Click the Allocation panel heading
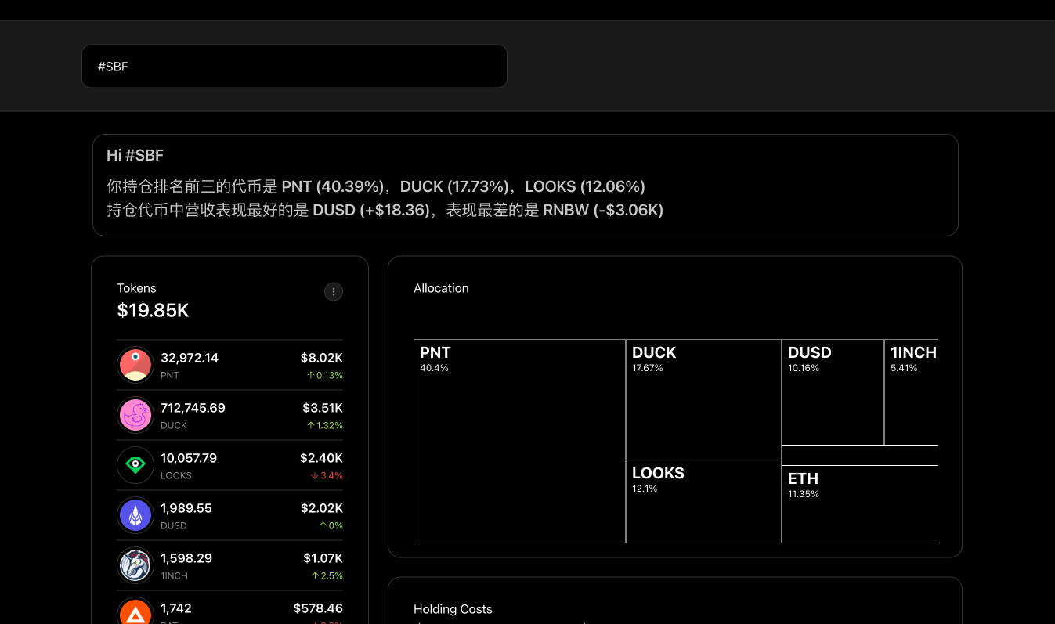The height and width of the screenshot is (624, 1055). click(441, 288)
